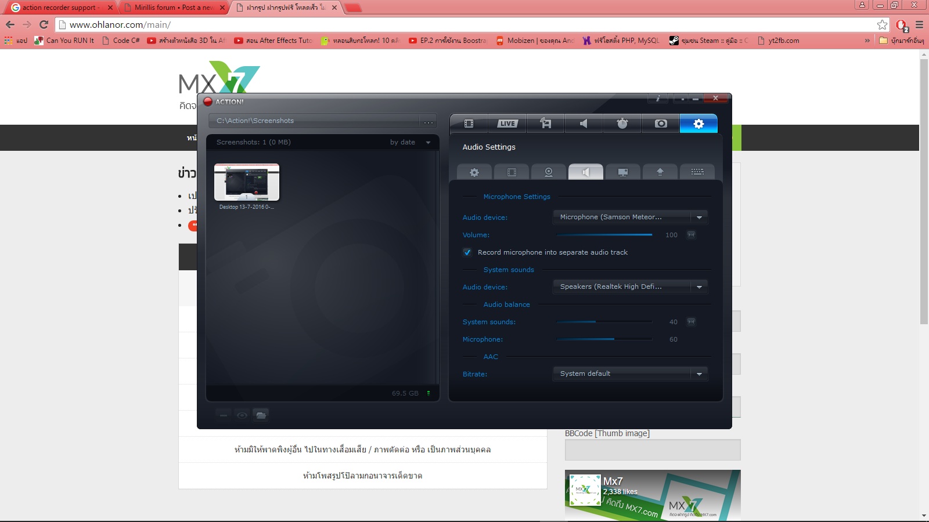Image resolution: width=929 pixels, height=522 pixels.
Task: Click the minus delete icon below file list
Action: [x=224, y=415]
